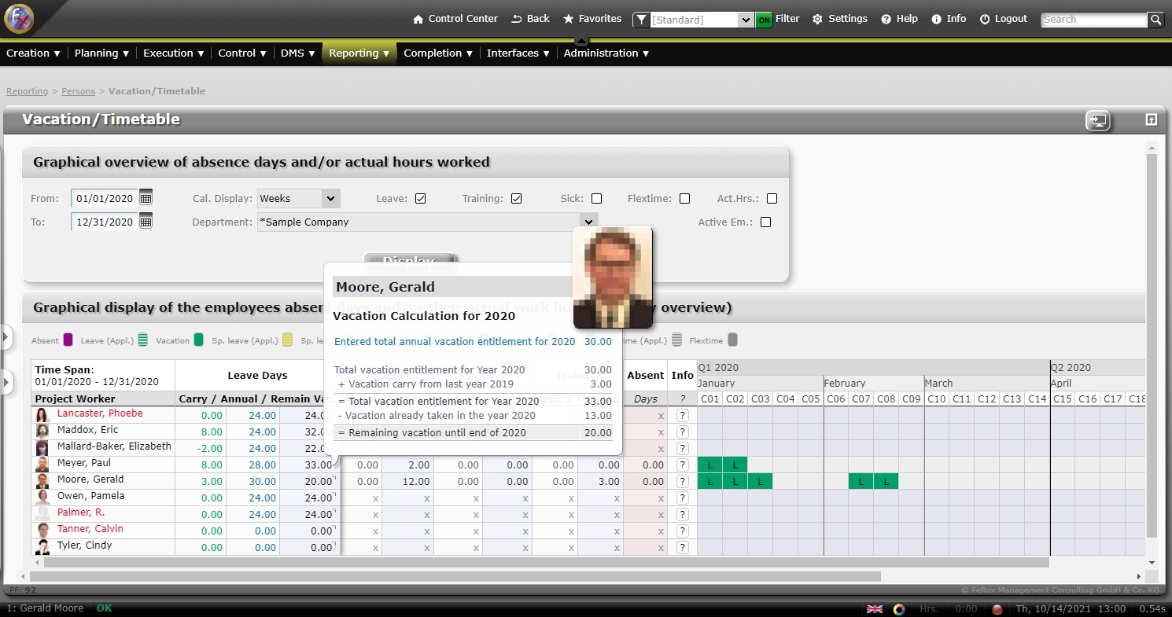The width and height of the screenshot is (1172, 617).
Task: Open the Reporting menu
Action: pos(359,53)
